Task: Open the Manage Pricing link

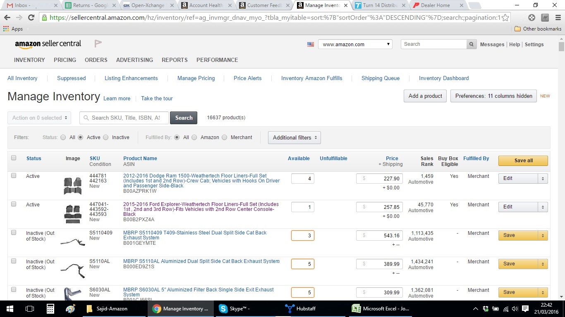Action: coord(196,78)
